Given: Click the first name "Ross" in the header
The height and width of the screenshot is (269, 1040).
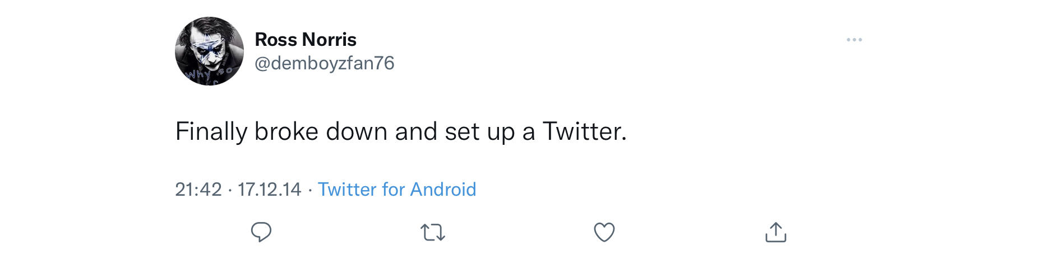Looking at the screenshot, I should 276,39.
